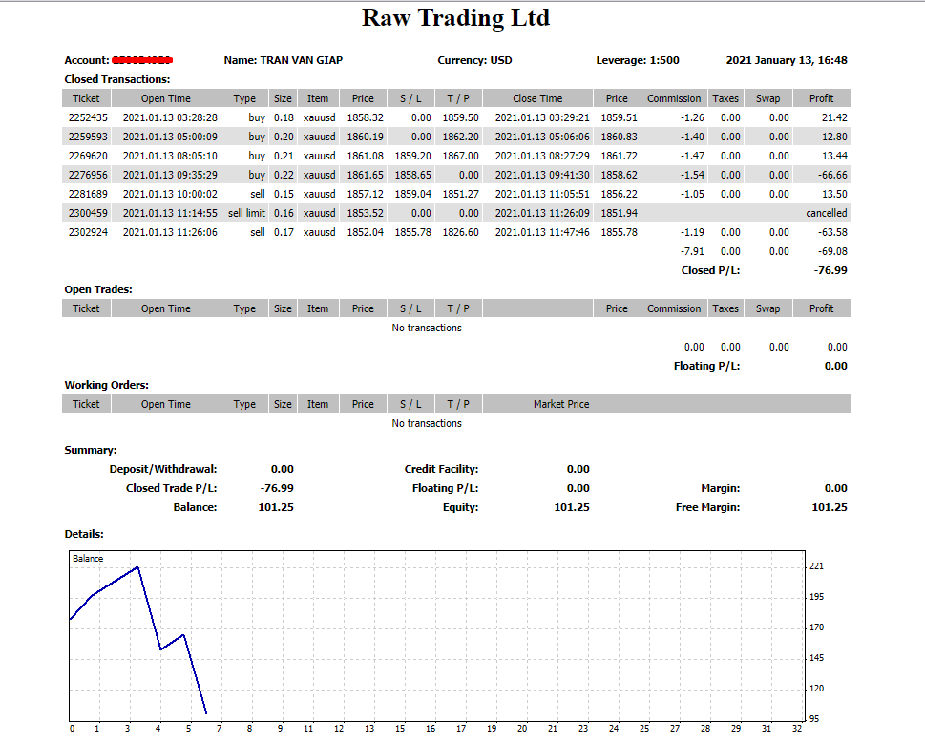Click the Balance legend label in the chart
Image resolution: width=925 pixels, height=744 pixels.
88,559
